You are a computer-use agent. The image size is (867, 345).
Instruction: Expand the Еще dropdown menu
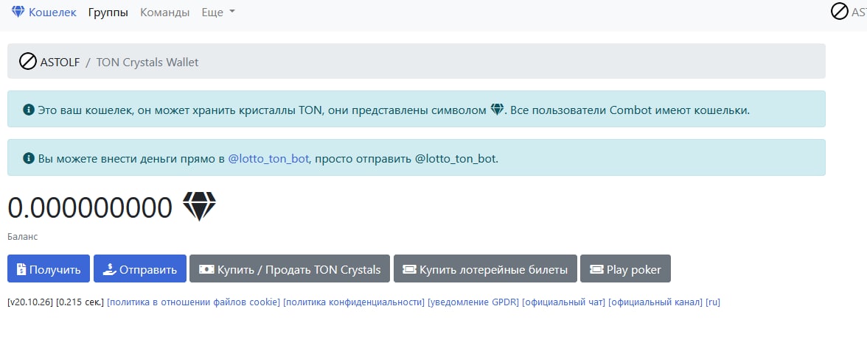tap(218, 13)
